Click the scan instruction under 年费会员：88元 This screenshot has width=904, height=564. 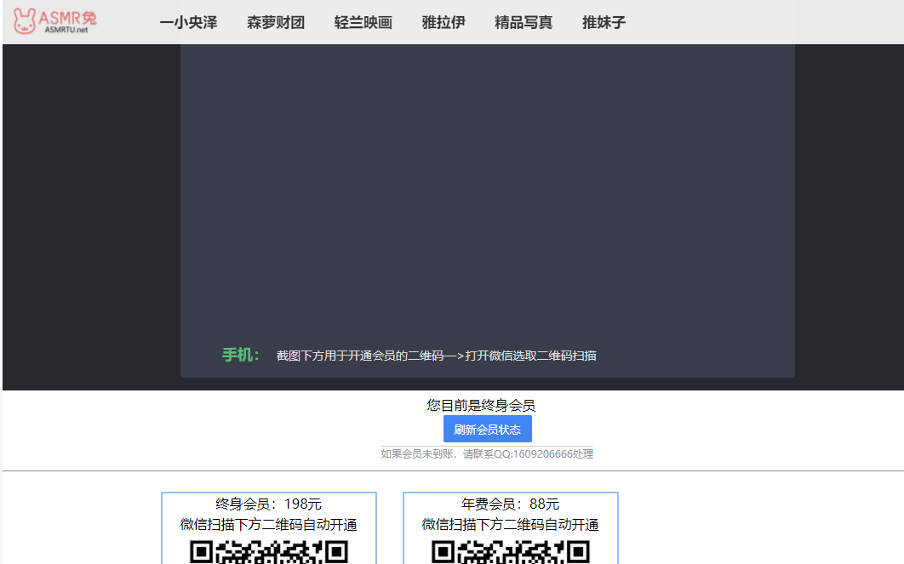coord(510,525)
